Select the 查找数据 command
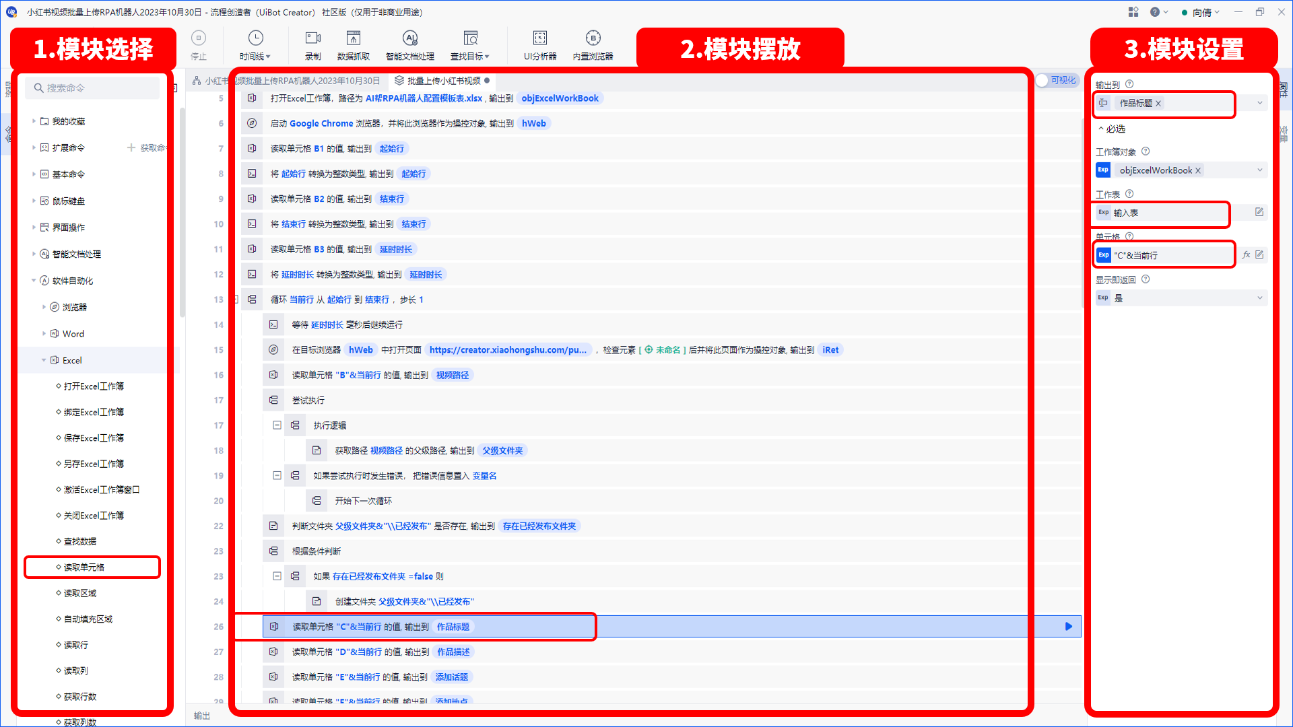 [79, 541]
